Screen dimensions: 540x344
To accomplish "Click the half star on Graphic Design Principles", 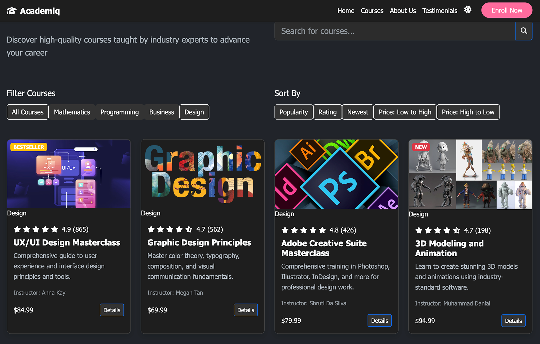I will point(189,229).
